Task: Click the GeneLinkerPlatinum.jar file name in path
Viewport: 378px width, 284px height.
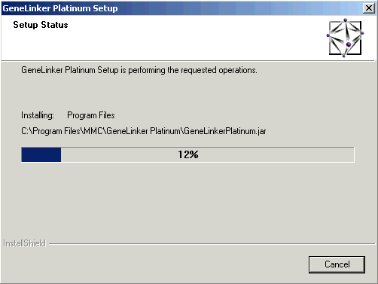Action: 225,131
